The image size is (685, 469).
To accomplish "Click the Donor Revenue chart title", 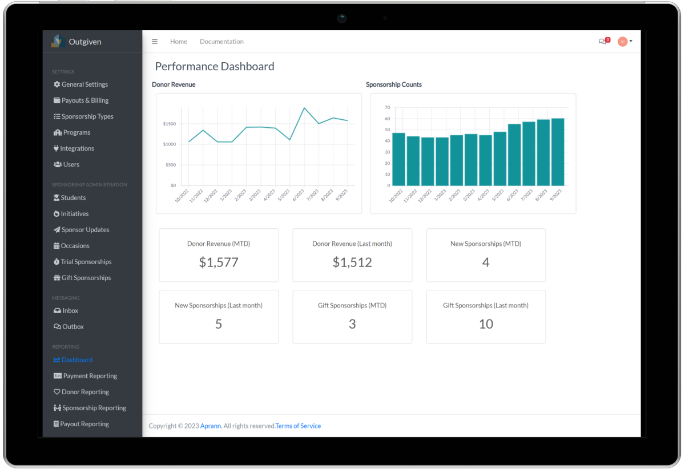I will tap(174, 84).
